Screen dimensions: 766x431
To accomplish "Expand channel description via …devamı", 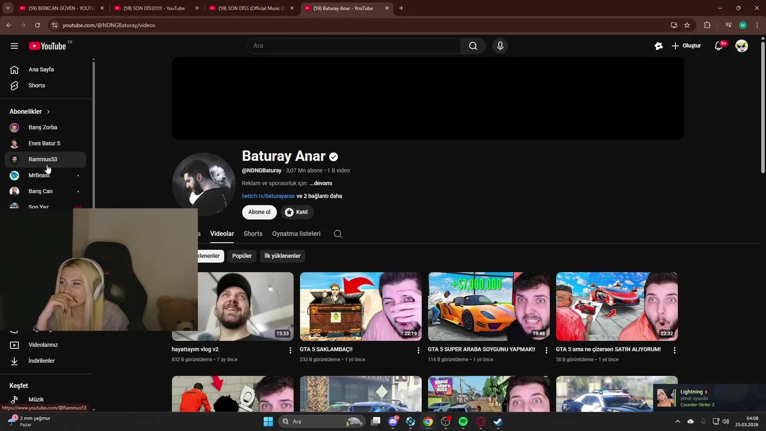I will [321, 183].
